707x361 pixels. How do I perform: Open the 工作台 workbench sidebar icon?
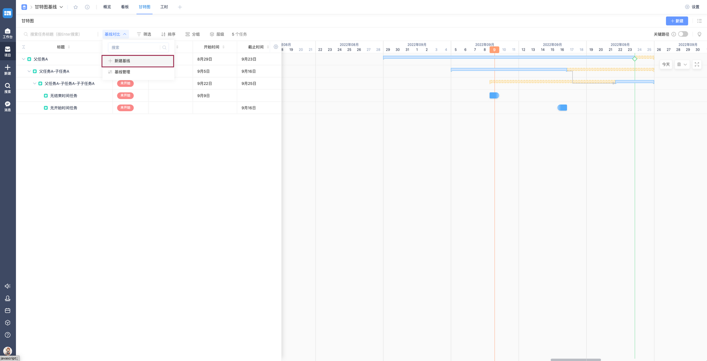pos(7,33)
